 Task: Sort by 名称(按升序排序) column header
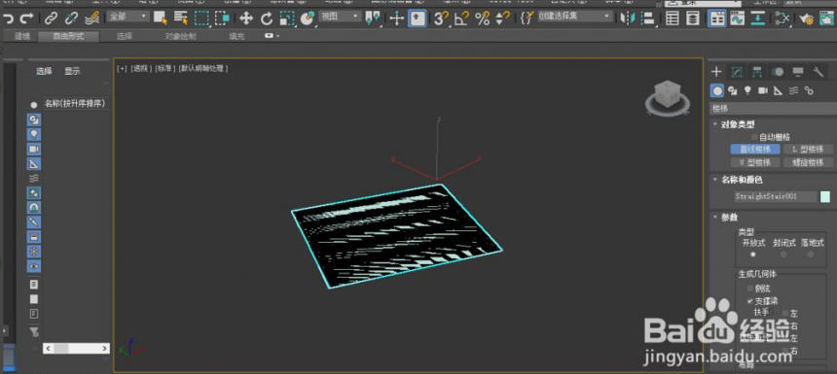tap(75, 103)
